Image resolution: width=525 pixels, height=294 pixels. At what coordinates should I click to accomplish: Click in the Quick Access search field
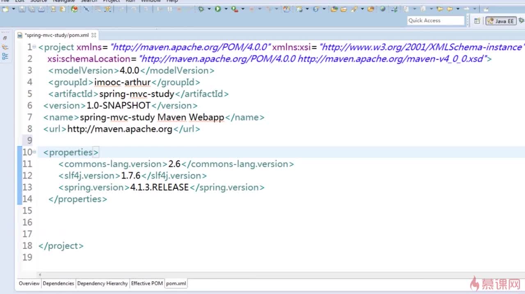point(436,20)
